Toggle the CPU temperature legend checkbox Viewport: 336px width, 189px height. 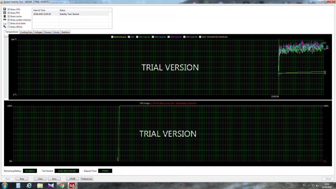coord(129,37)
